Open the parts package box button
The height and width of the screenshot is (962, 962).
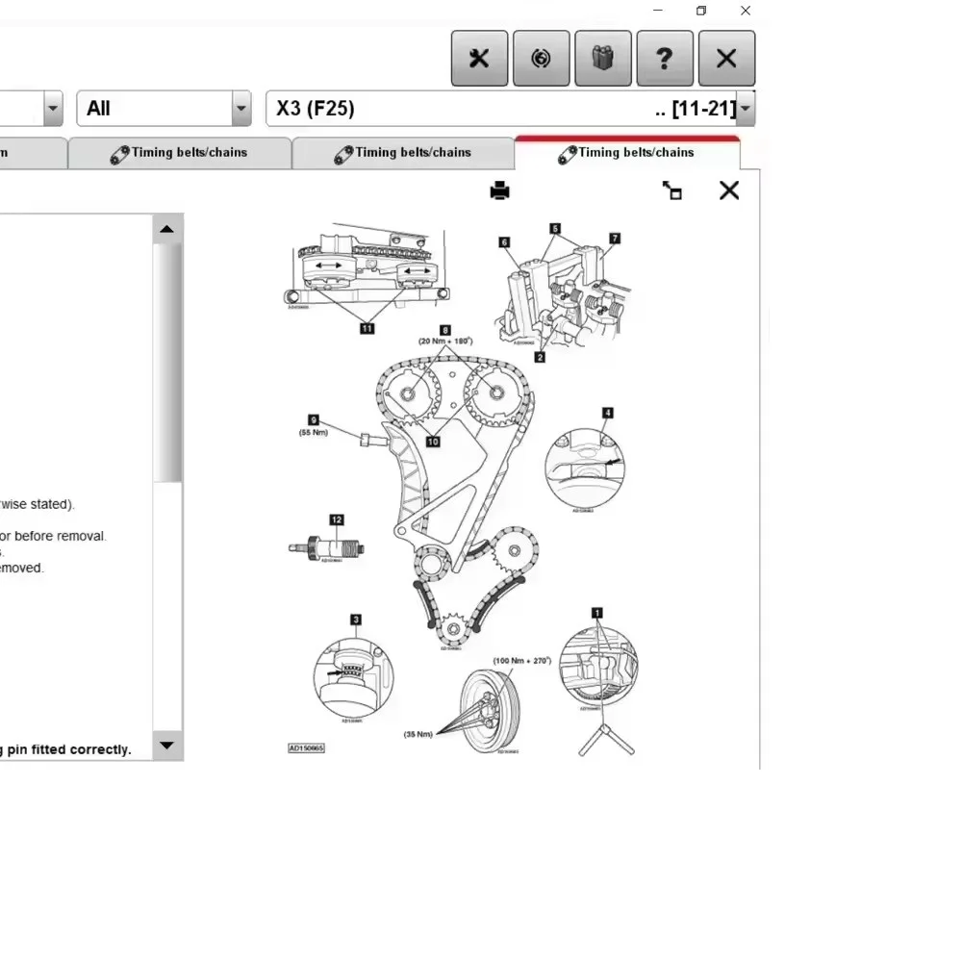(603, 59)
